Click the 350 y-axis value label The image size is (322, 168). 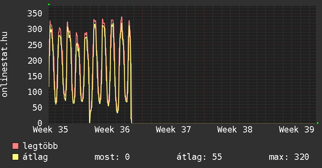35,14
